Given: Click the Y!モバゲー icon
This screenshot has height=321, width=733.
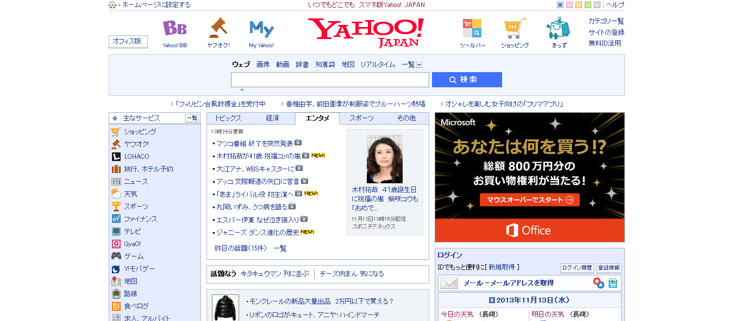Looking at the screenshot, I should 116,269.
